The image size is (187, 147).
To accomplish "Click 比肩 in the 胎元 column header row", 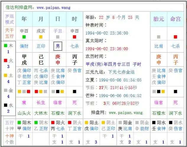I will tap(159, 46).
